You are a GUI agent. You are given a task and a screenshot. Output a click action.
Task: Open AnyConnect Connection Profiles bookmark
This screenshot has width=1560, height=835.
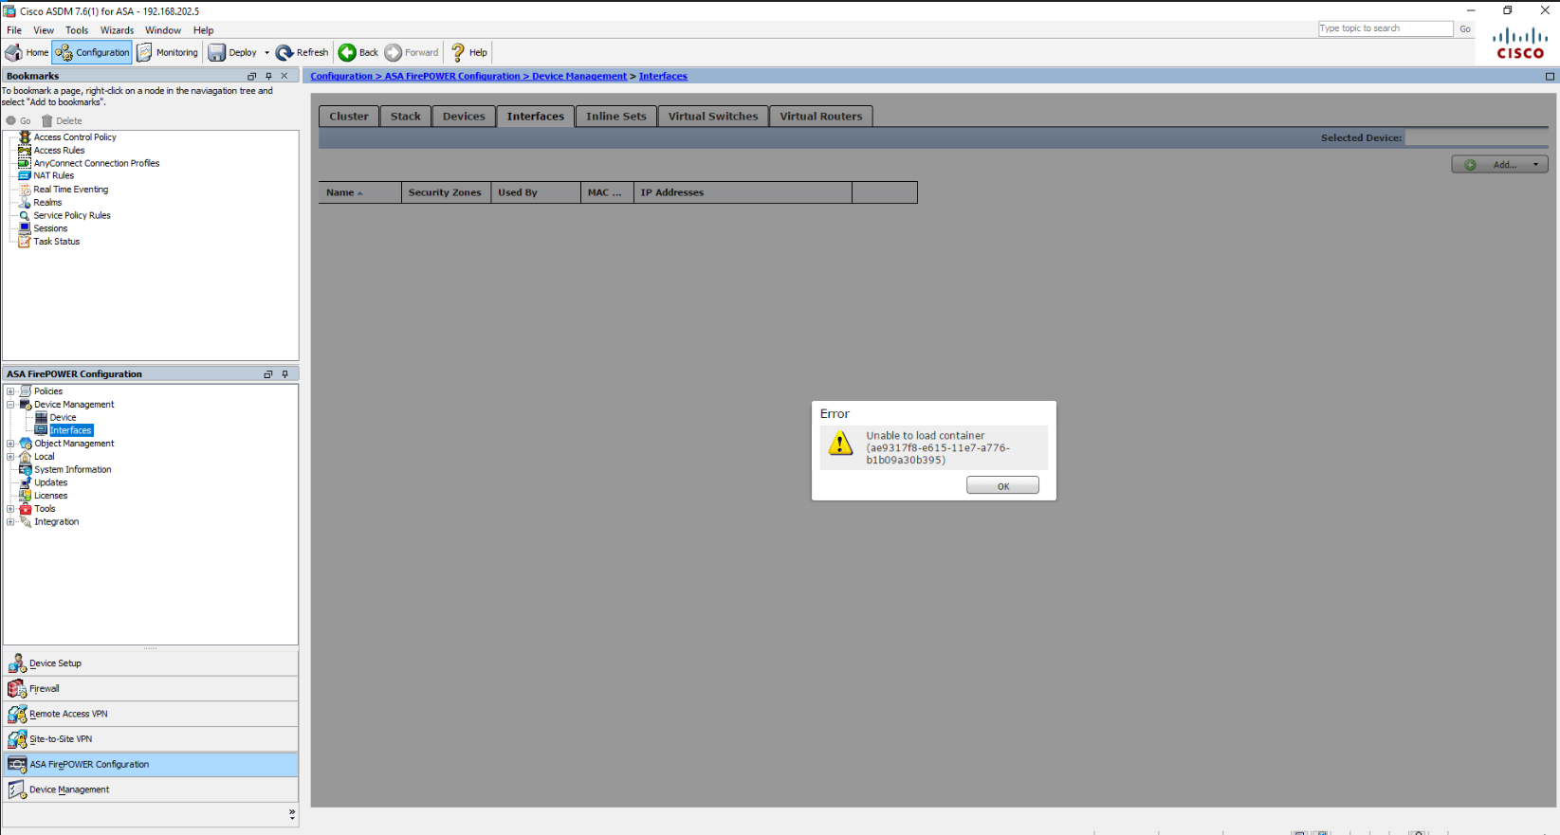pos(97,163)
